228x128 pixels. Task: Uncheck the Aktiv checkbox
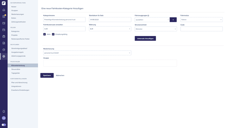(45, 34)
